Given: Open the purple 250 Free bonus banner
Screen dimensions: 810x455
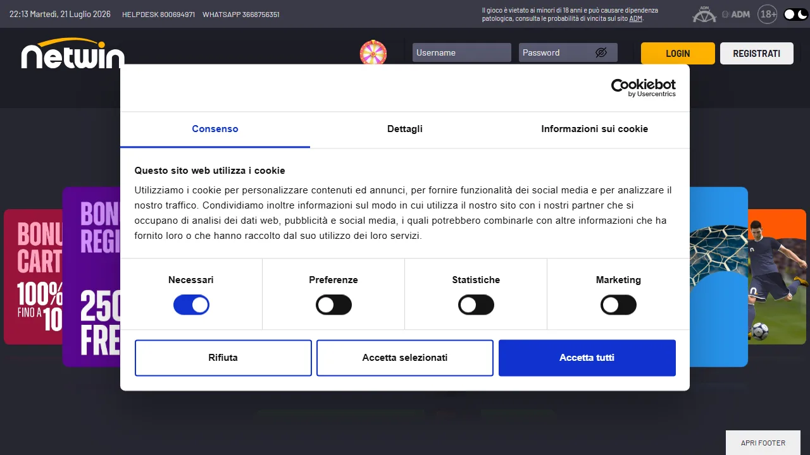Looking at the screenshot, I should click(x=92, y=277).
